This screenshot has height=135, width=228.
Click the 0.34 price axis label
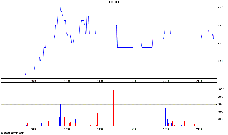(x=220, y=7)
